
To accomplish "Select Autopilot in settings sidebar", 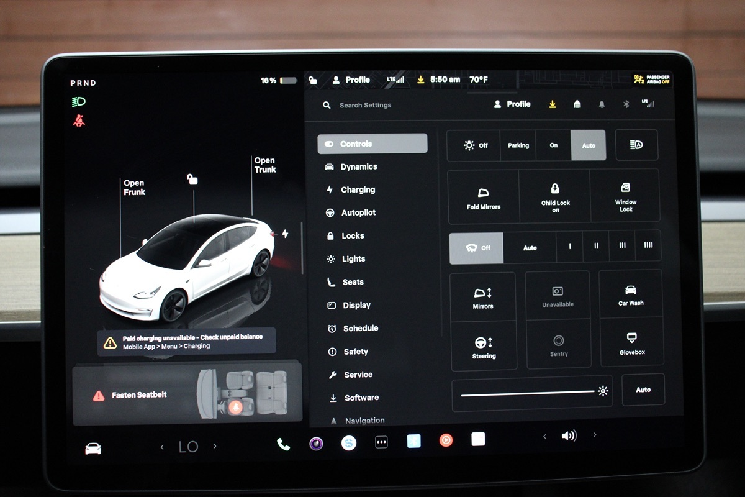I will pos(358,212).
